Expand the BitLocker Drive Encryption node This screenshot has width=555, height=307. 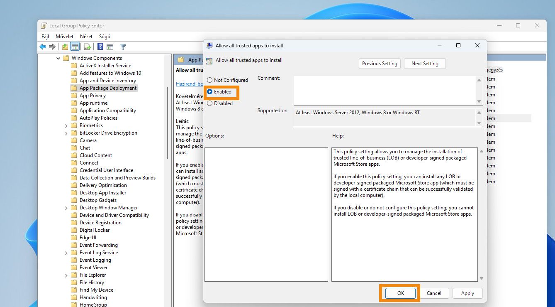point(66,133)
